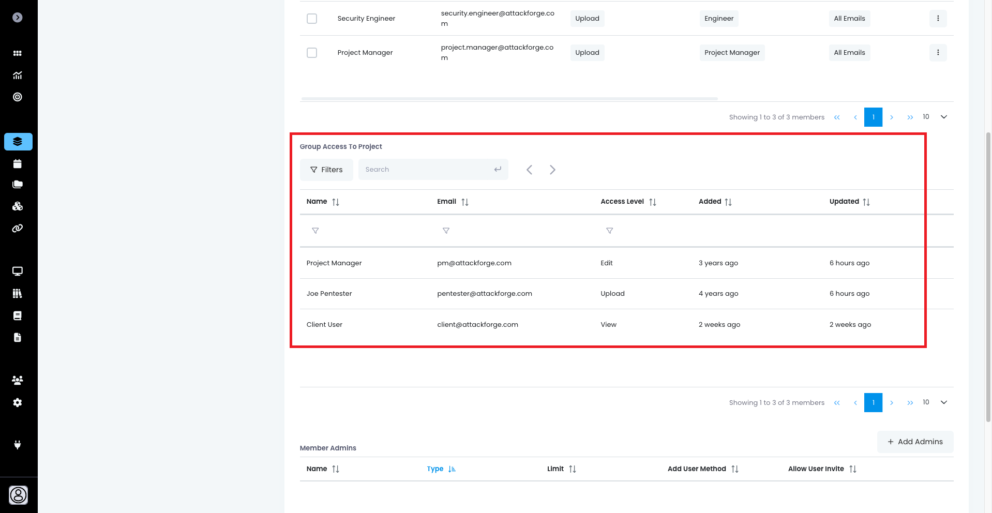
Task: Check the Security Engineer row checkbox
Action: click(312, 19)
